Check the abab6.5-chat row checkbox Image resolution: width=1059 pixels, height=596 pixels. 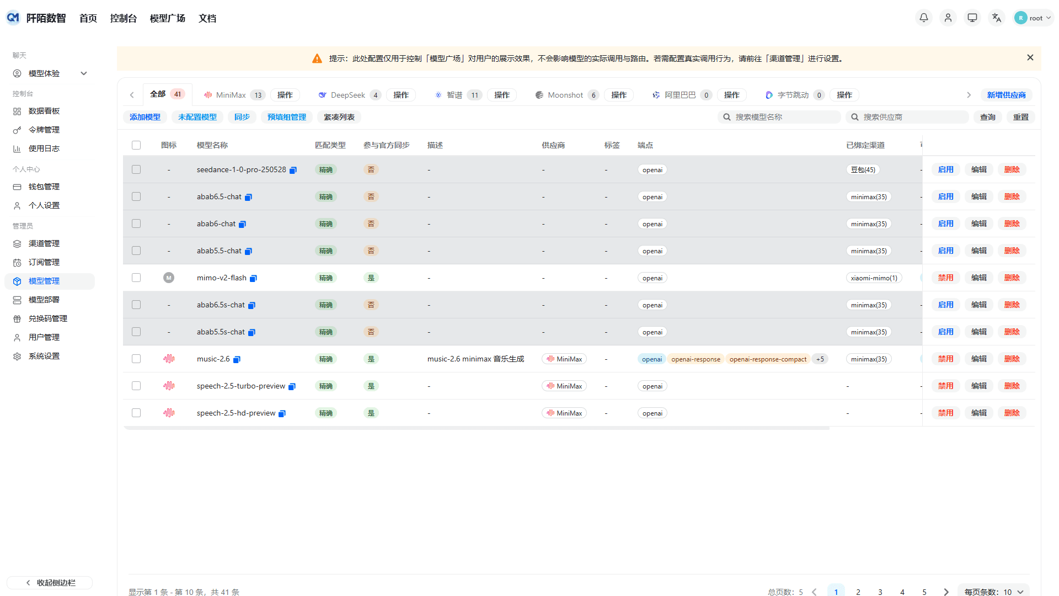coord(136,196)
